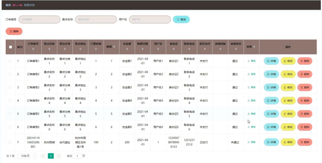Sort by 审核回复 column sort arrows
This screenshot has height=163, width=322.
[220, 49]
